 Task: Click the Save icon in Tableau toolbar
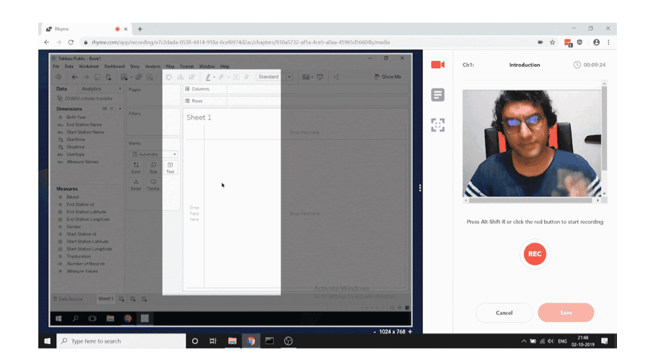(97, 77)
